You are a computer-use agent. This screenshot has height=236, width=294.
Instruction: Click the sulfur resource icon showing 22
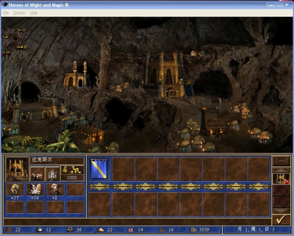click(x=101, y=230)
